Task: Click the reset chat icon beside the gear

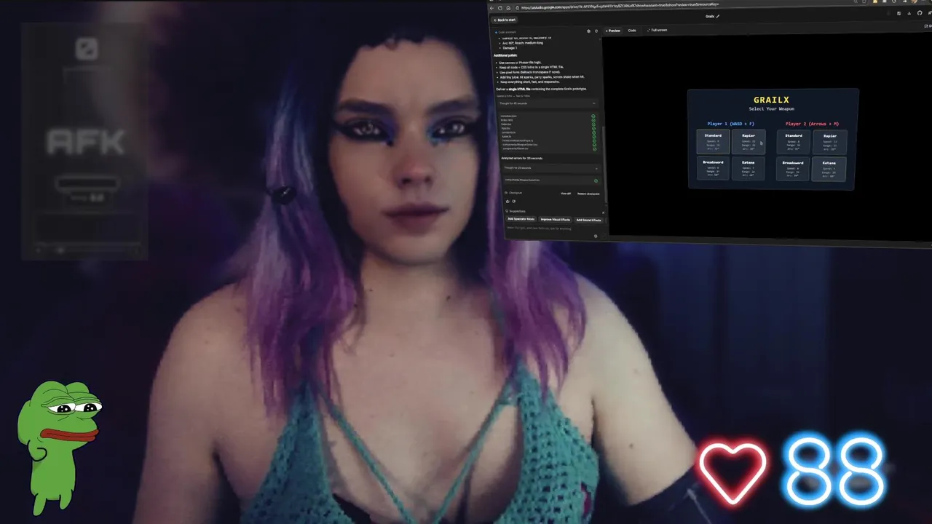Action: 596,31
